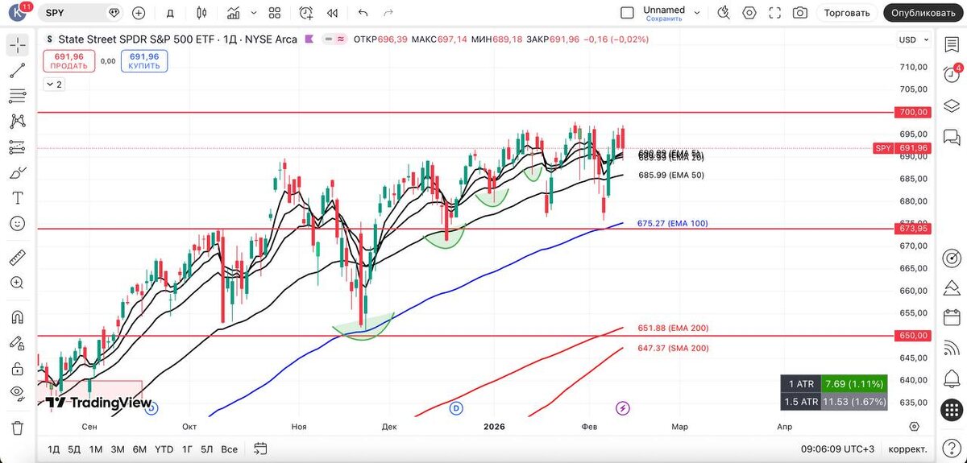Viewport: 967px width, 463px height.
Task: Open the candlestick chart style menu
Action: 201,13
